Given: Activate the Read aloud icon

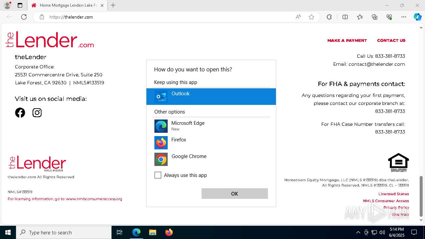Looking at the screenshot, I should coord(298,17).
